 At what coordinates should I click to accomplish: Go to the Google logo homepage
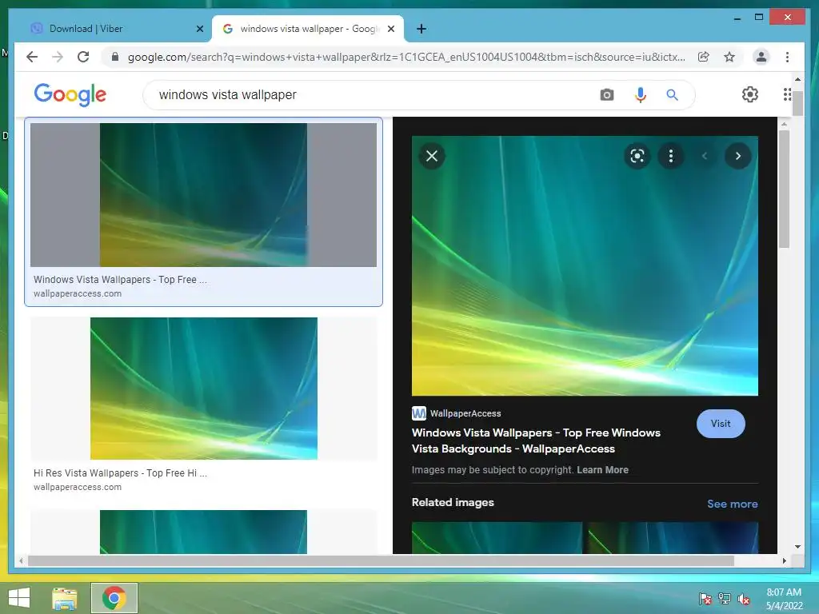click(70, 94)
